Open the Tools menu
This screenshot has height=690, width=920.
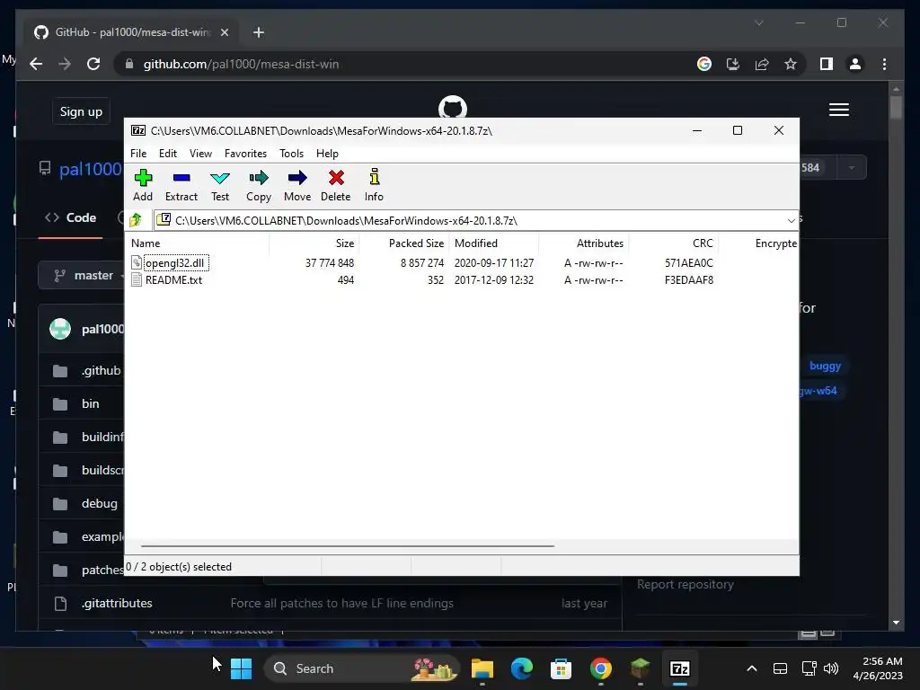click(292, 153)
